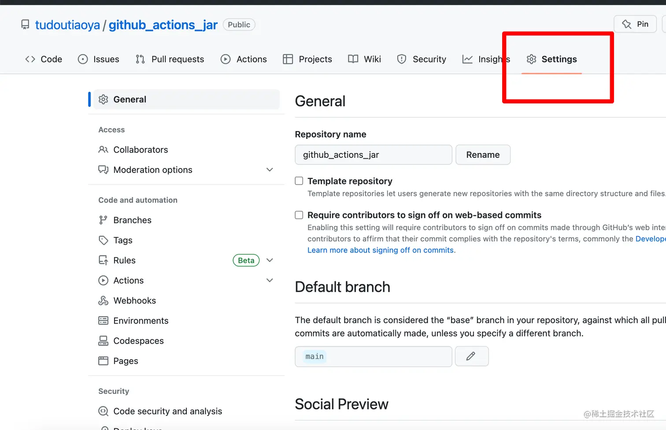Click the Insights graph icon
The height and width of the screenshot is (430, 666).
pyautogui.click(x=467, y=59)
